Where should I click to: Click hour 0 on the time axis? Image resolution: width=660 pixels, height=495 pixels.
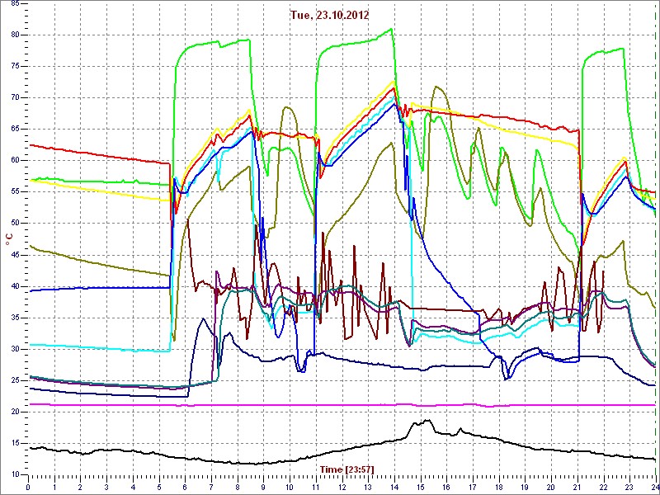pyautogui.click(x=28, y=488)
